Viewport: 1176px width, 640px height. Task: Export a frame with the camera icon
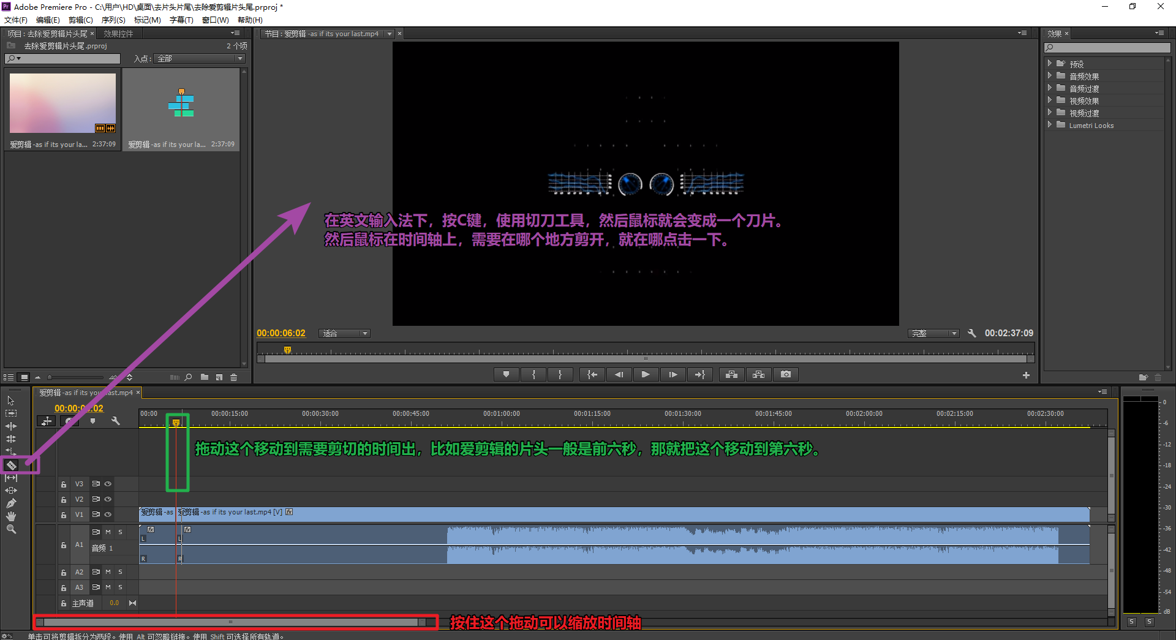click(786, 374)
